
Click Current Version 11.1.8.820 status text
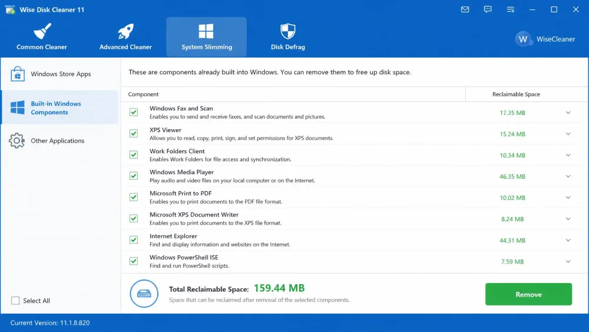coord(50,323)
